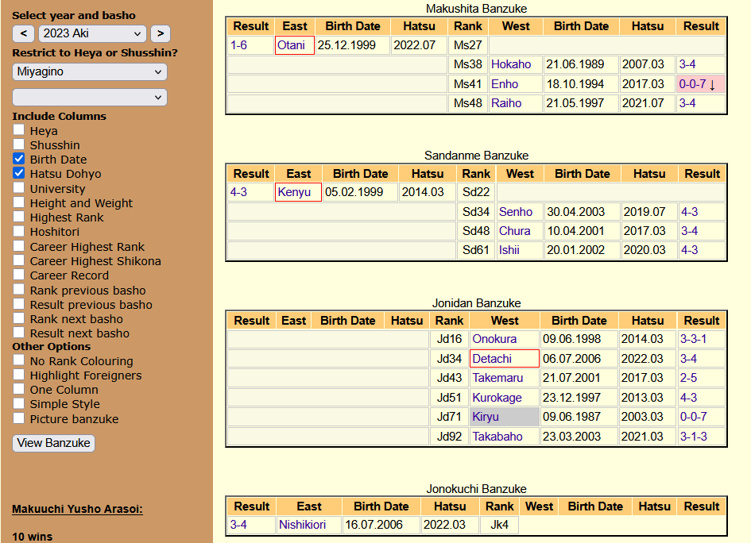Uncheck the Birth Date column checkbox
The height and width of the screenshot is (543, 751).
coord(19,158)
